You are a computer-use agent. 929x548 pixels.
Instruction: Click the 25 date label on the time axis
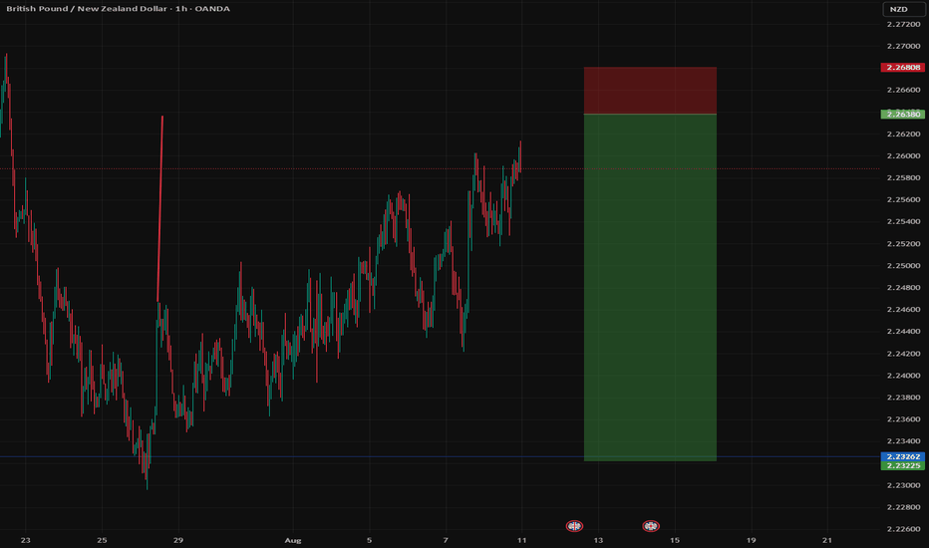(x=102, y=540)
